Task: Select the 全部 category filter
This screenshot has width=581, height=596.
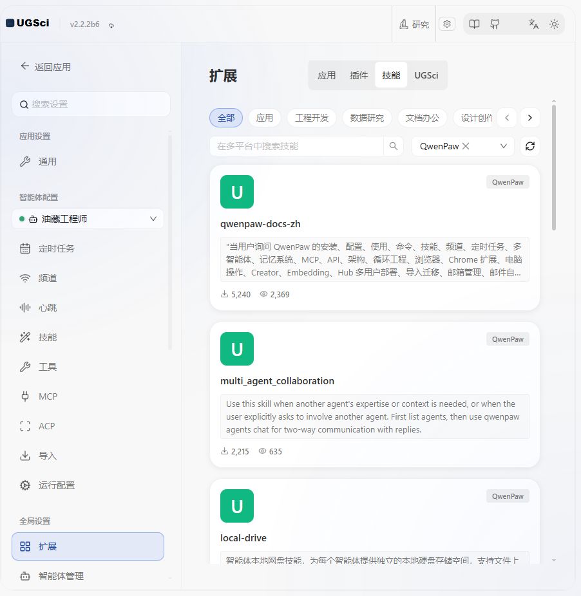Action: [226, 118]
